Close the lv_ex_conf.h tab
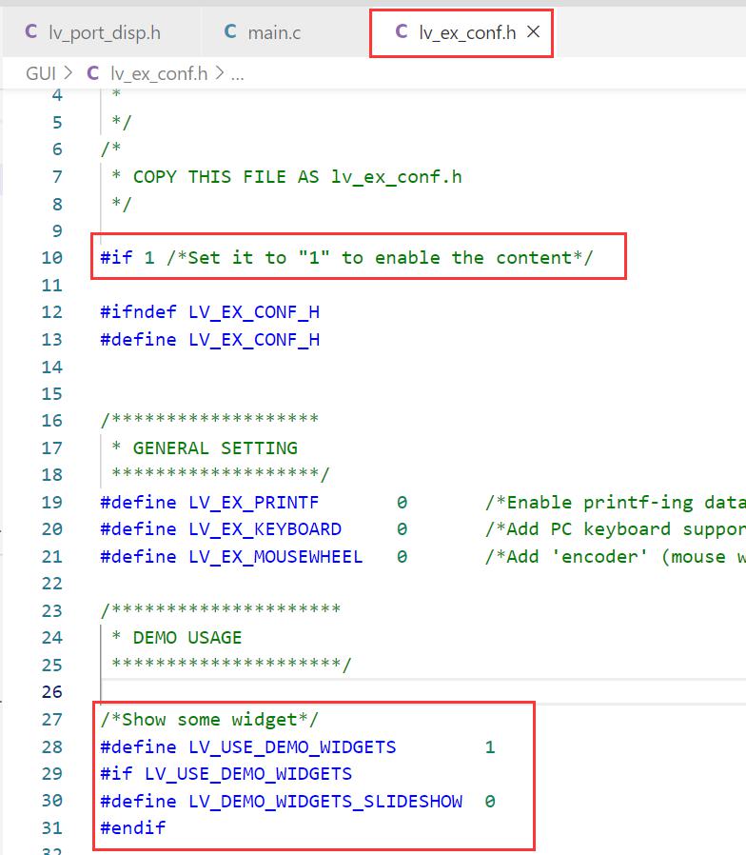 534,32
